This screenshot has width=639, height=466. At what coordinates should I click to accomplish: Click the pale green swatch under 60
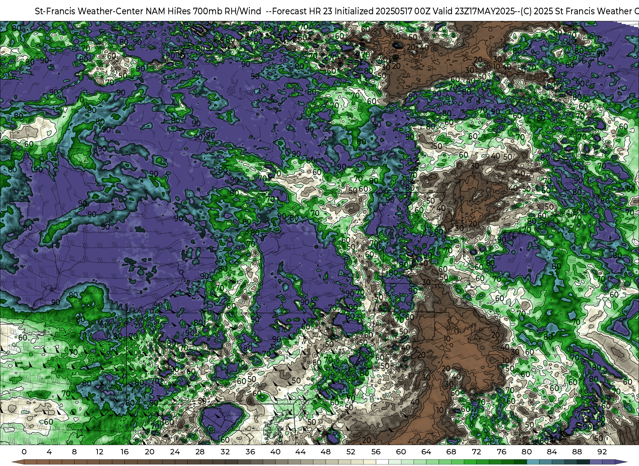click(407, 462)
